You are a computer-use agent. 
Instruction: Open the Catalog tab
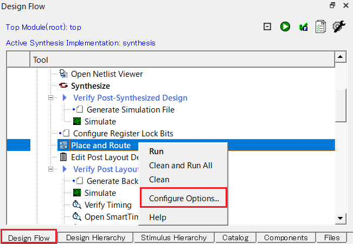[x=235, y=238]
